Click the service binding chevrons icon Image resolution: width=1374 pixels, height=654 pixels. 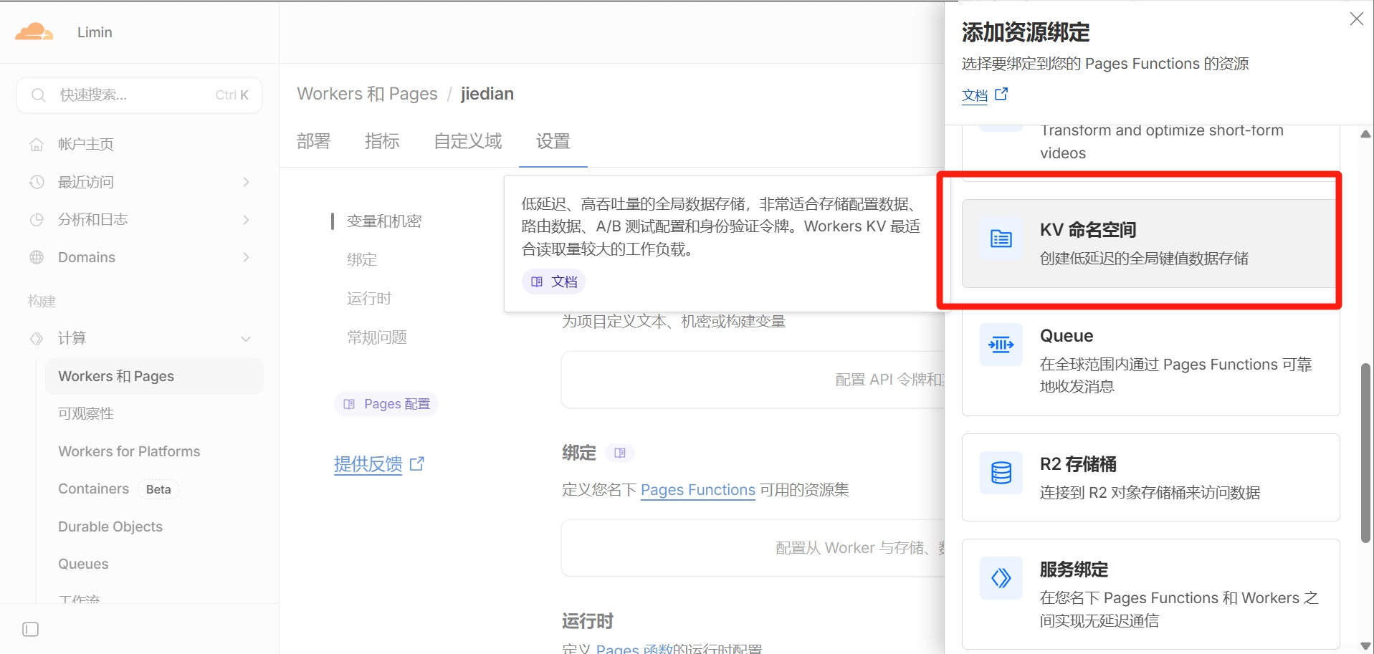tap(1001, 578)
